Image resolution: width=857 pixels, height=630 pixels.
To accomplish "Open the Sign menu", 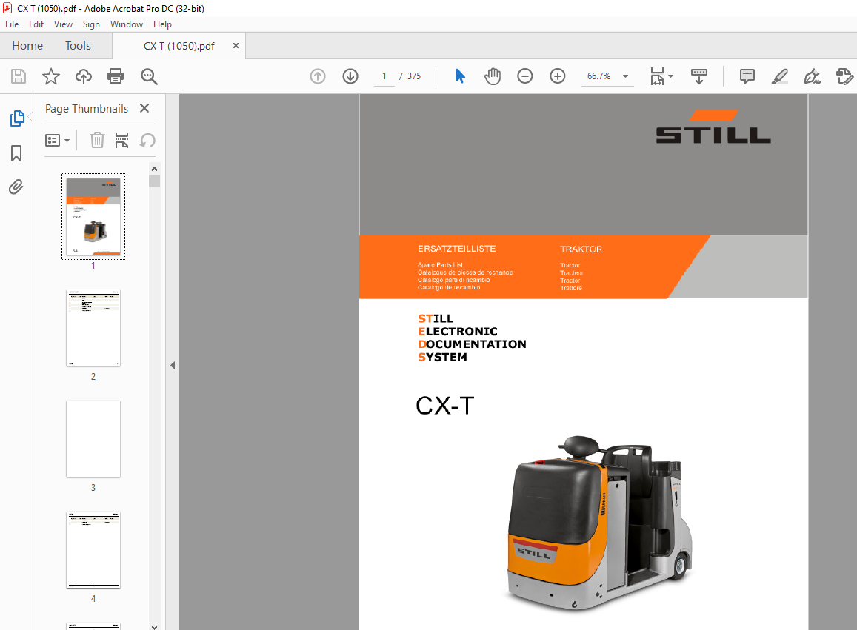I will coord(91,24).
